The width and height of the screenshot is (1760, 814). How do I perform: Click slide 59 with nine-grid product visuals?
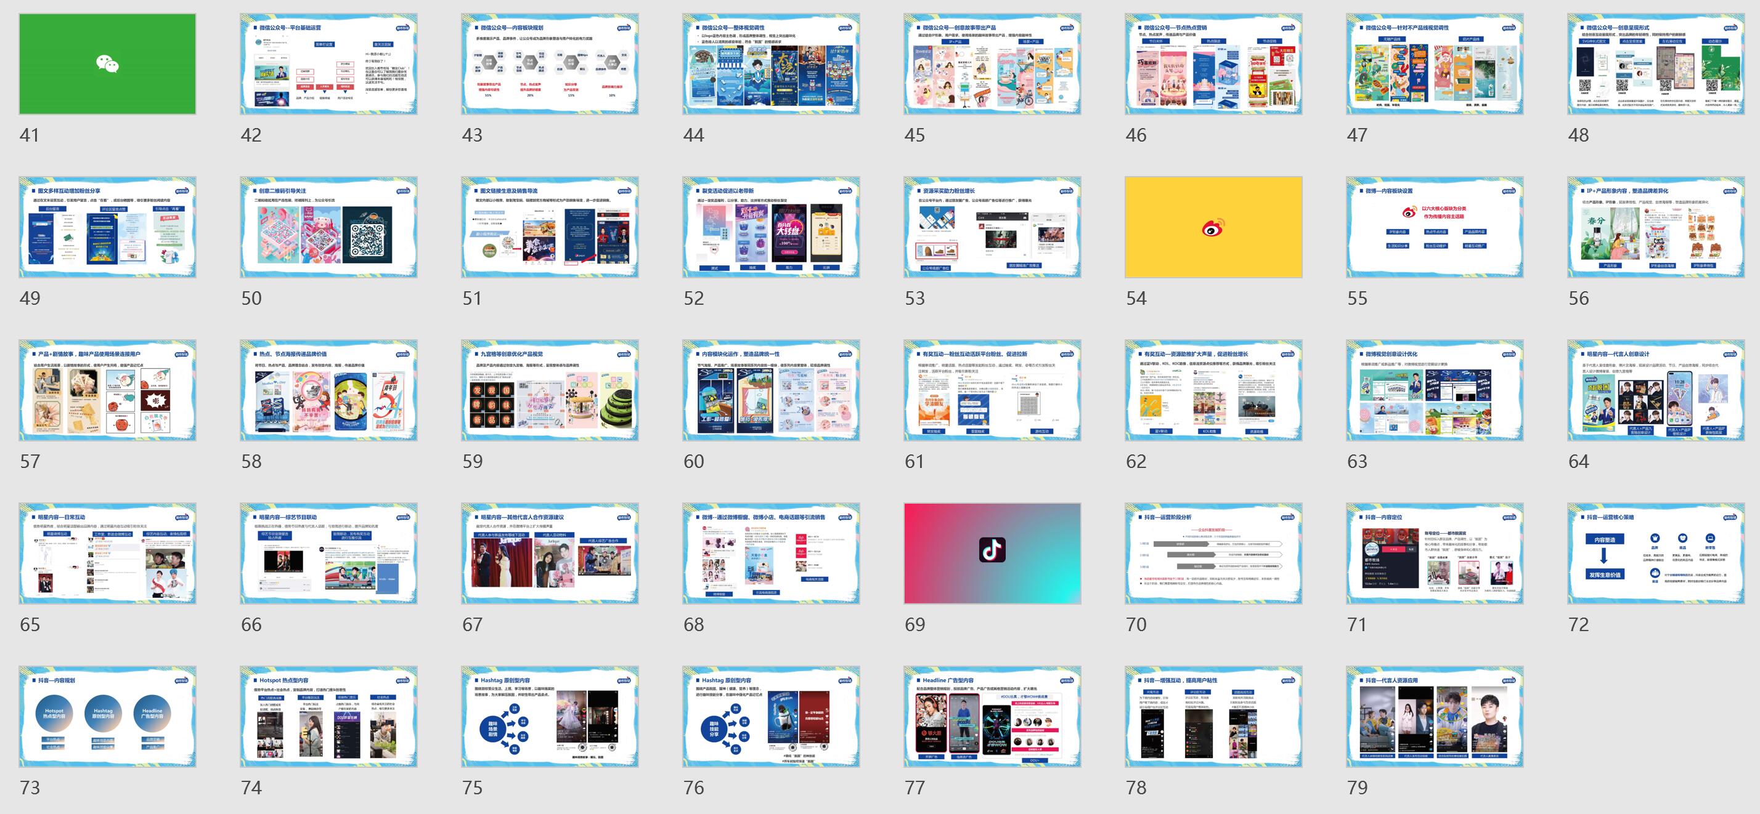coord(549,390)
